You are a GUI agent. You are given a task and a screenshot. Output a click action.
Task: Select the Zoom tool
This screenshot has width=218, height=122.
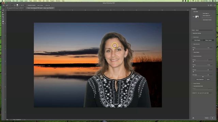3,23
